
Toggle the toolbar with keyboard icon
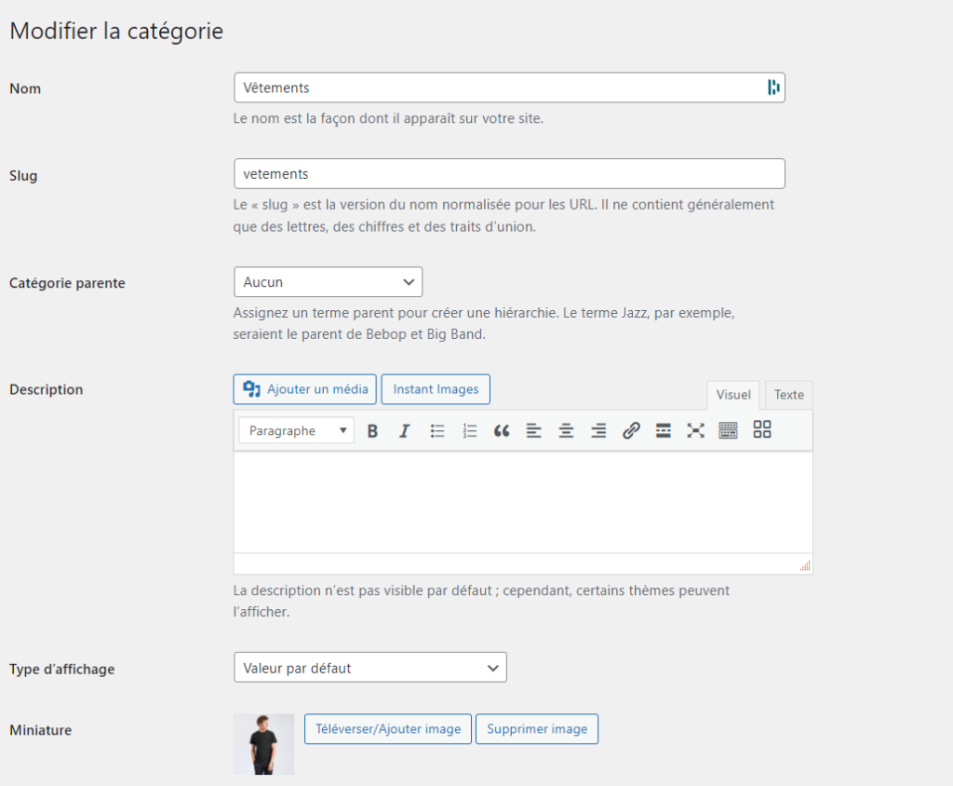[x=728, y=431]
